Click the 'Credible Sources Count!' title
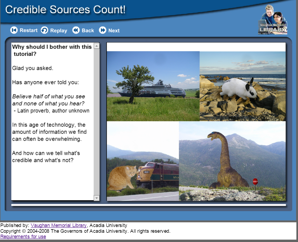Viewport: 298px width, 242px height. (x=65, y=10)
